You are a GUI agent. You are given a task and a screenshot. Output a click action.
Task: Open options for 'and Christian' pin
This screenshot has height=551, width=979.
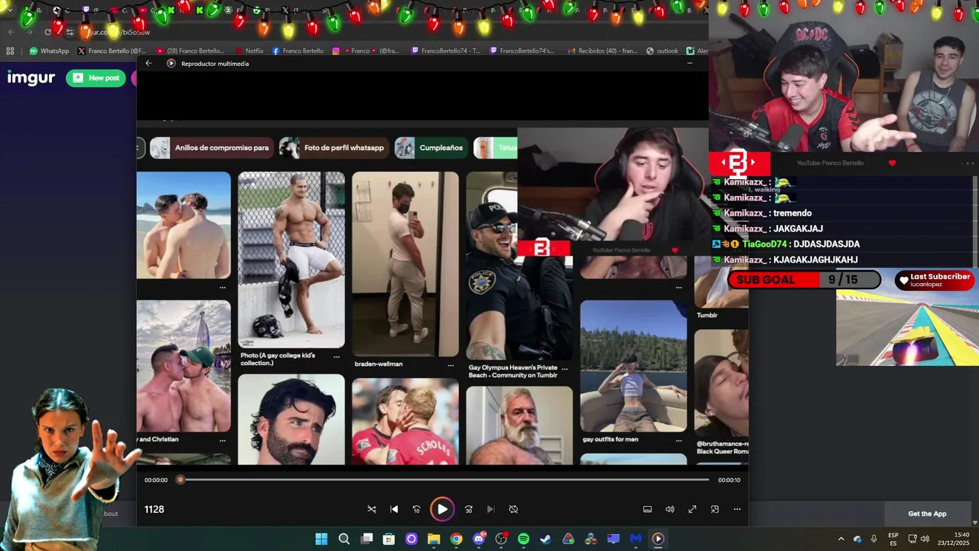[223, 440]
